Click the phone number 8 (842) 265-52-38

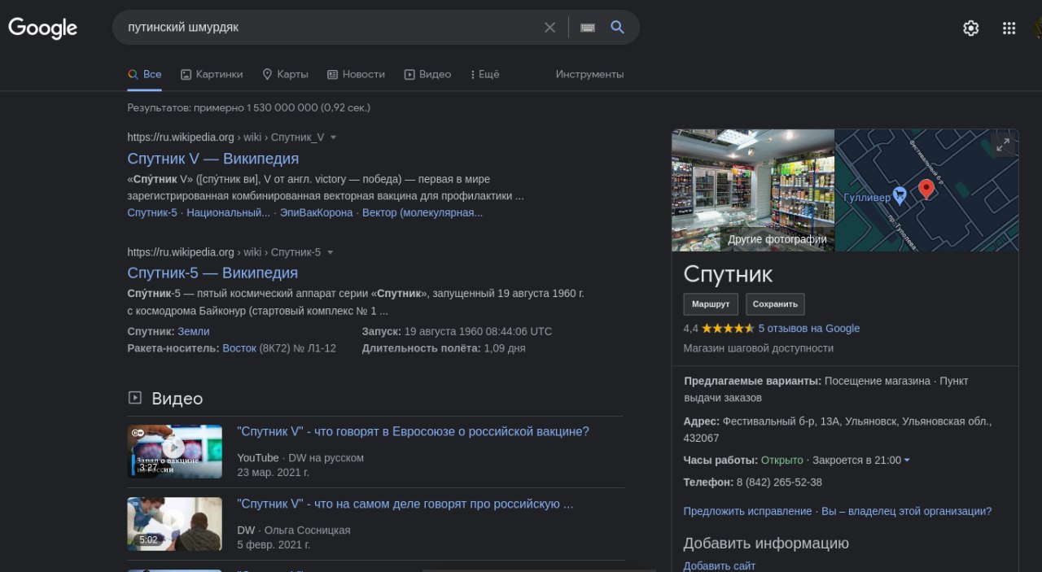779,482
